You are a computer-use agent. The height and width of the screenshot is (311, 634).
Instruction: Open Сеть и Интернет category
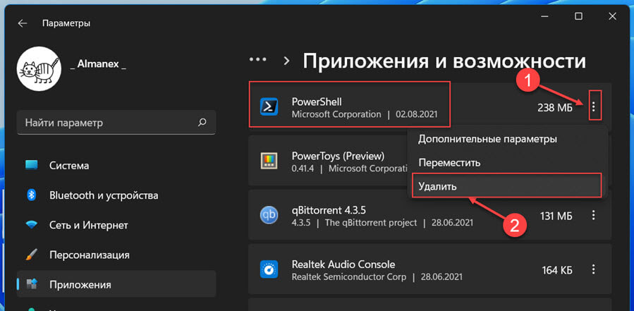coord(116,225)
